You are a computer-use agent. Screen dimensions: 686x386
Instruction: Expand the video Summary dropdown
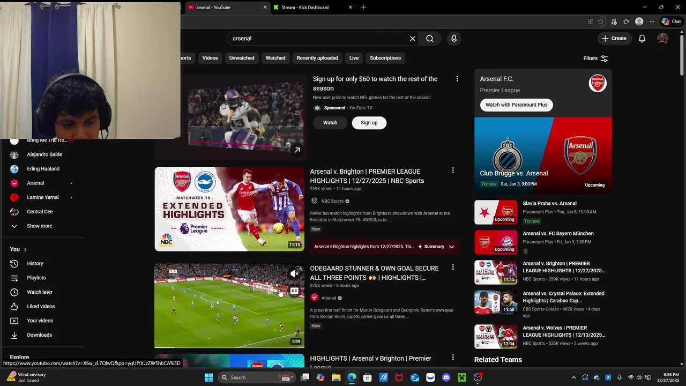coord(451,247)
